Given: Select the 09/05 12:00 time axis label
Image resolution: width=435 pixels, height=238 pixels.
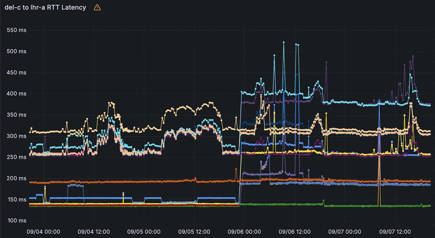Looking at the screenshot, I should [x=194, y=232].
